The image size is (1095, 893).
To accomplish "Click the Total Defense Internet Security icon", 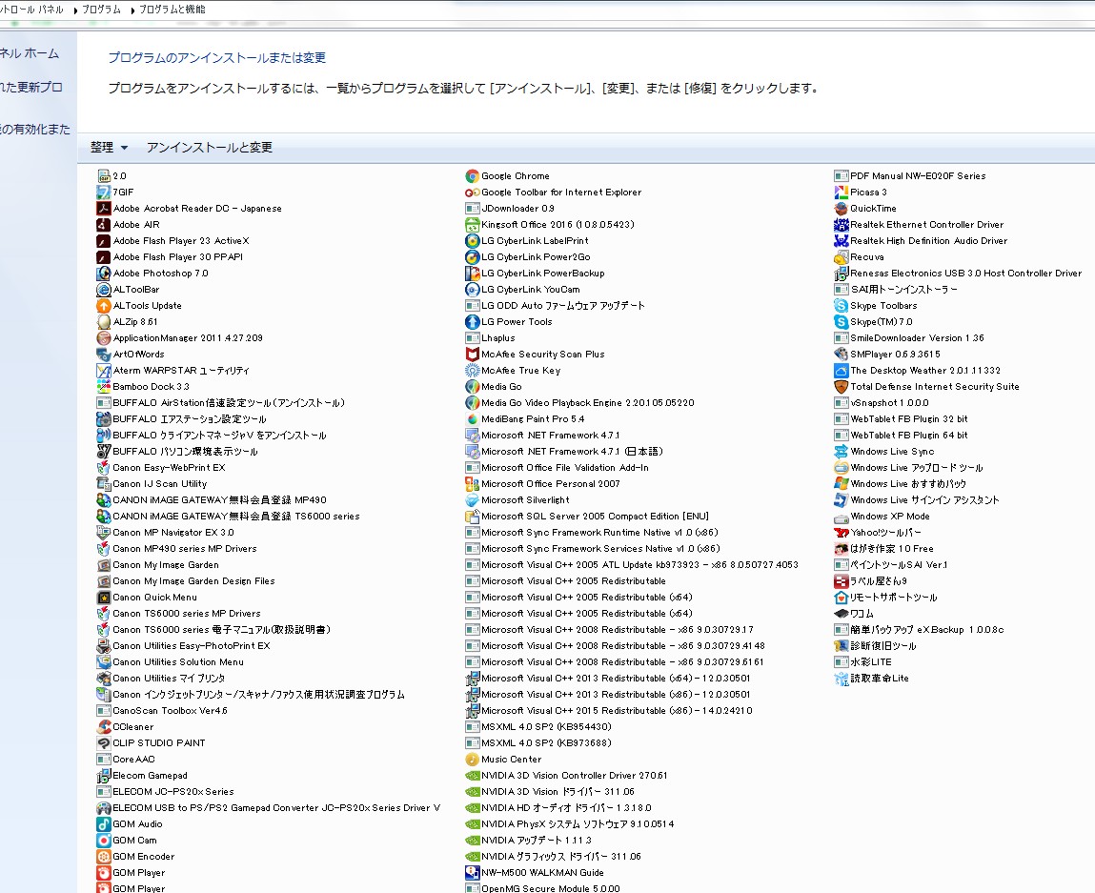I will coord(841,386).
